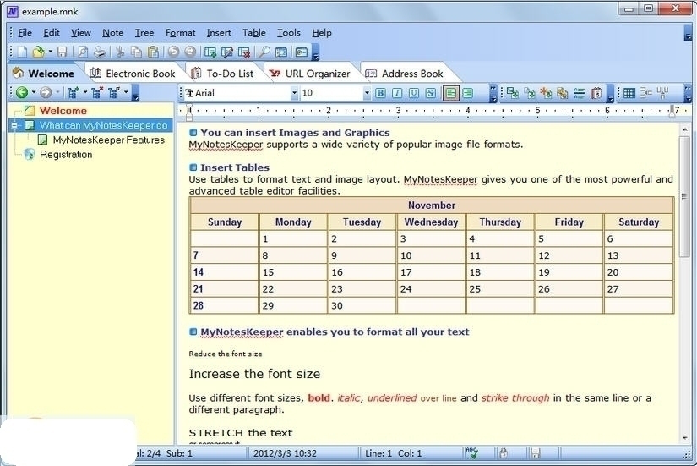Open the Format menu
697x466 pixels.
(180, 32)
